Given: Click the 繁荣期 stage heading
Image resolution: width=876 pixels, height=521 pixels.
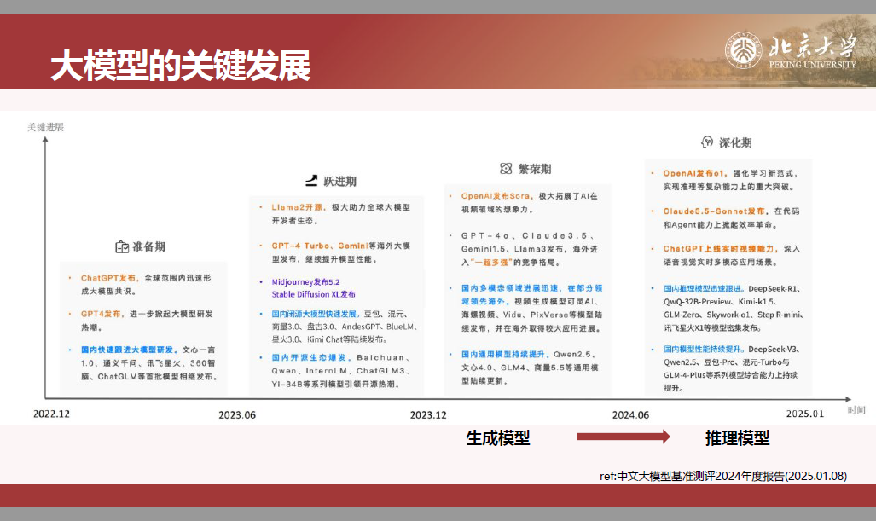Looking at the screenshot, I should click(x=535, y=169).
